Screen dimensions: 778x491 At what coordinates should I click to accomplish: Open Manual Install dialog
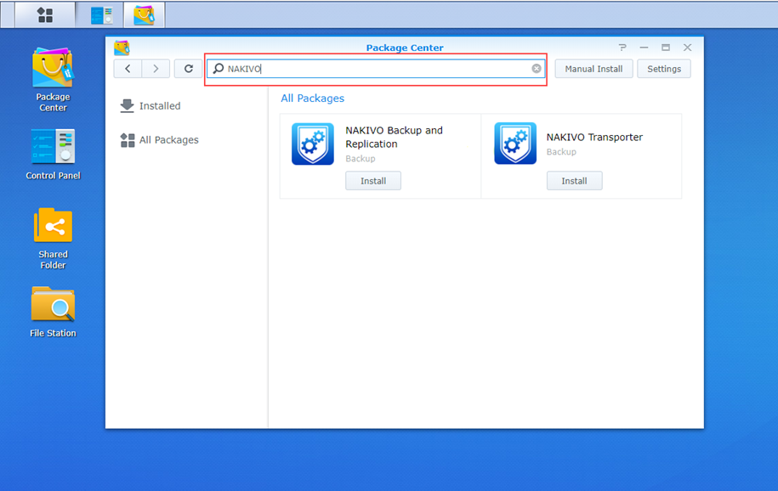point(593,69)
